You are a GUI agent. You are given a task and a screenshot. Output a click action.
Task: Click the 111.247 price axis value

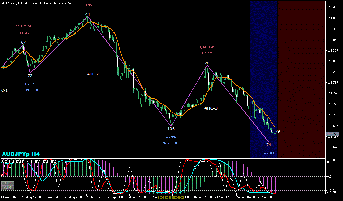click(x=333, y=93)
